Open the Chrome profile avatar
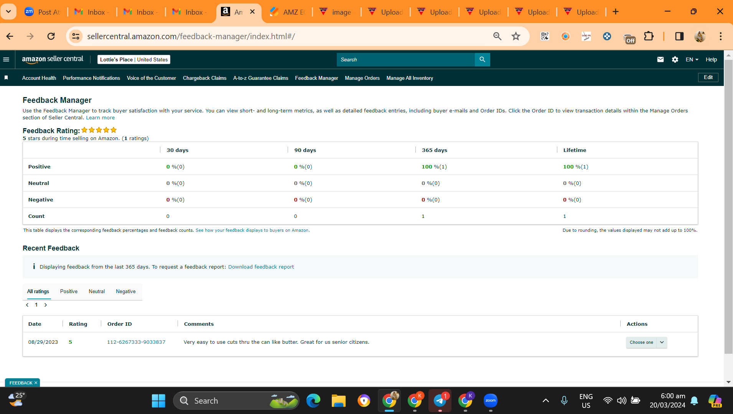Screen dimensions: 733x414 tap(700, 36)
